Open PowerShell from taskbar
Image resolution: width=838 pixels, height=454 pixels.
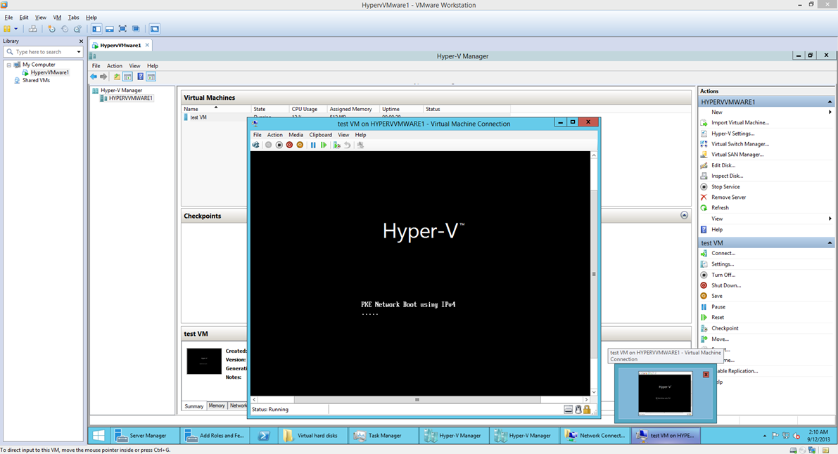point(263,435)
